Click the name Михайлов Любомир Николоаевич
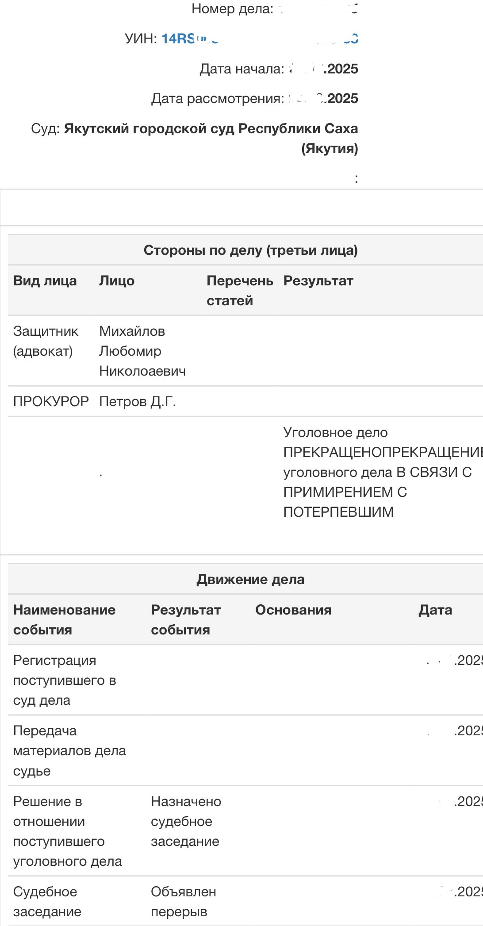Viewport: 483px width, 926px height. [x=142, y=351]
